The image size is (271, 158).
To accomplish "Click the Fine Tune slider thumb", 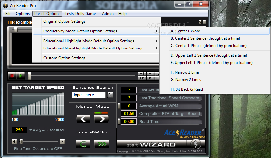I will pos(21,142).
